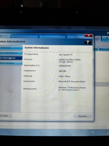Image resolution: width=109 pixels, height=146 pixels.
Task: Click the external link arrow icon
Action: coord(105,39)
